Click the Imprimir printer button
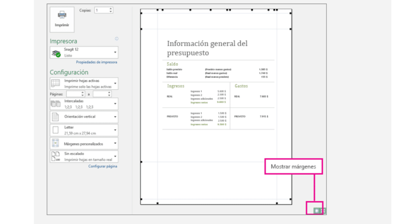Image resolution: width=397 pixels, height=224 pixels. click(62, 19)
